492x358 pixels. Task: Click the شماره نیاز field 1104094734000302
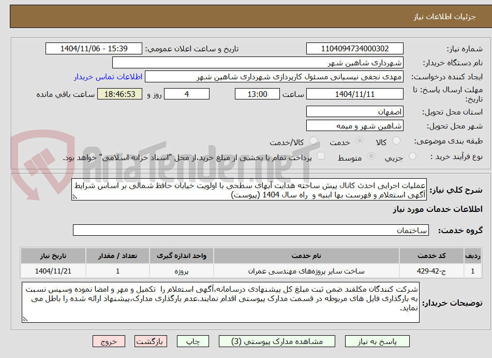(x=354, y=49)
